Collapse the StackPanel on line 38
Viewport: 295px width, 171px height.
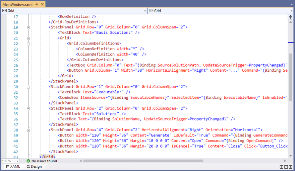28,130
